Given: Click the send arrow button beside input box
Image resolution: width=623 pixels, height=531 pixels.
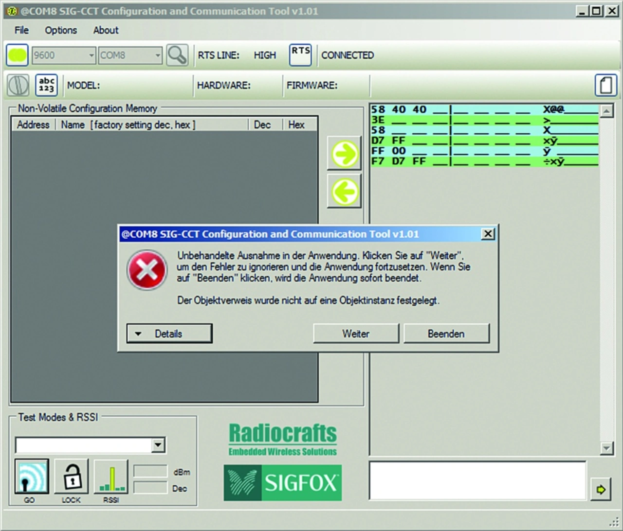Looking at the screenshot, I should point(601,489).
